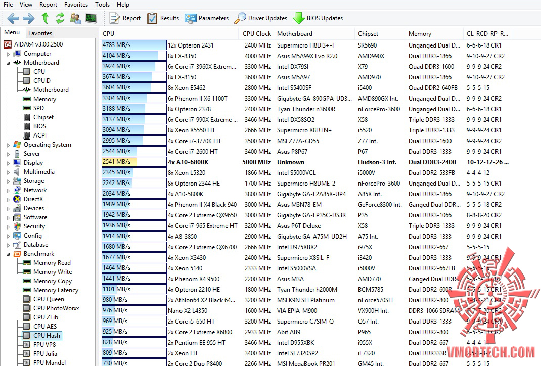Select AIDA64 v3.00.2500 root item
The width and height of the screenshot is (541, 366).
coord(33,44)
